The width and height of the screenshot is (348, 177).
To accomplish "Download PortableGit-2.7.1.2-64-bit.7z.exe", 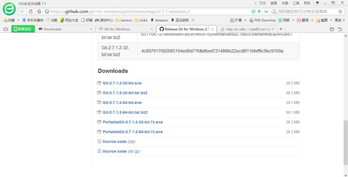I will (x=133, y=132).
